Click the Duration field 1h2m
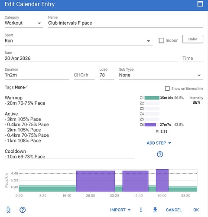The height and width of the screenshot is (217, 208). [x=37, y=75]
